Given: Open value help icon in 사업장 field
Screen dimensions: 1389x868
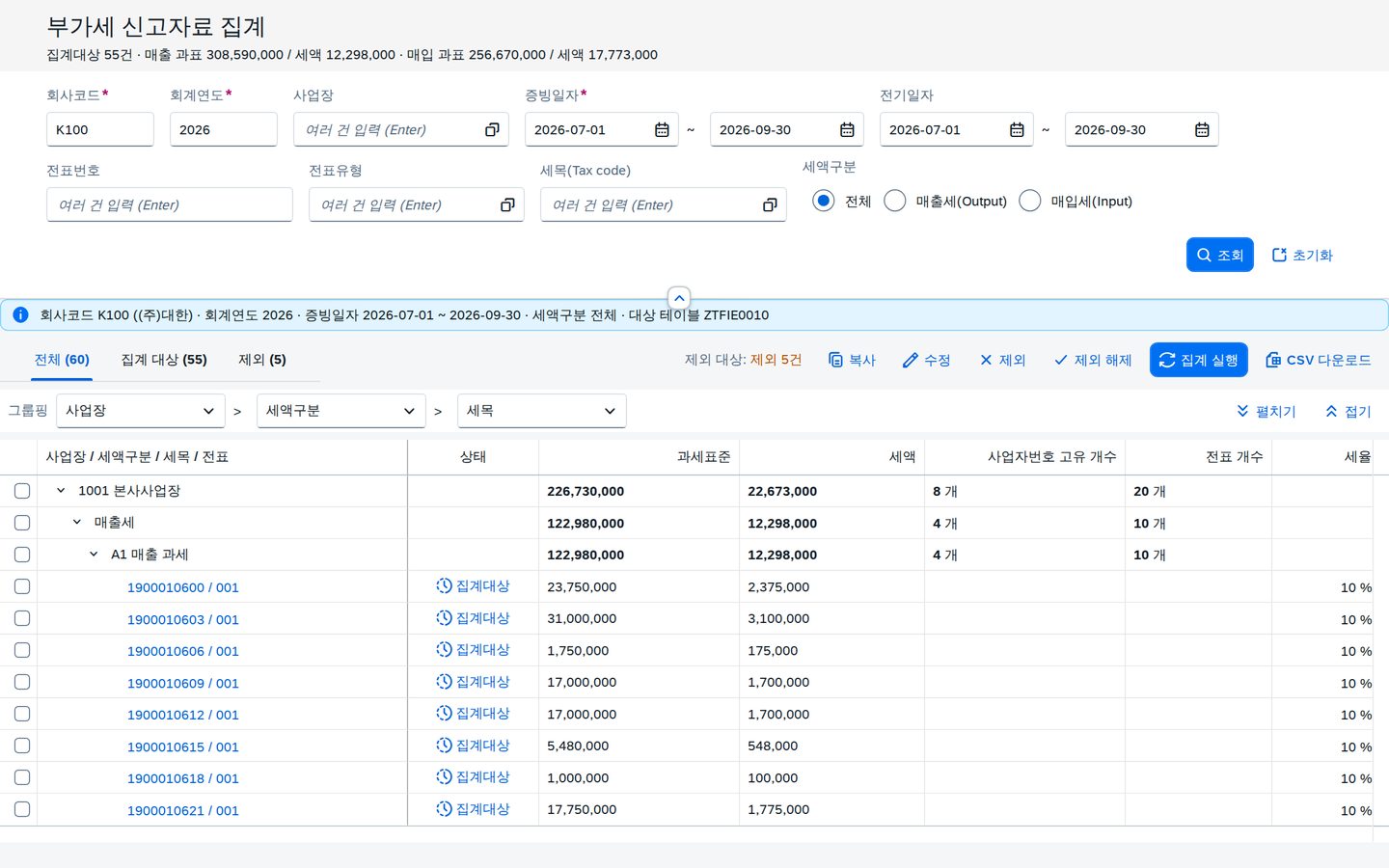Looking at the screenshot, I should click(x=492, y=129).
